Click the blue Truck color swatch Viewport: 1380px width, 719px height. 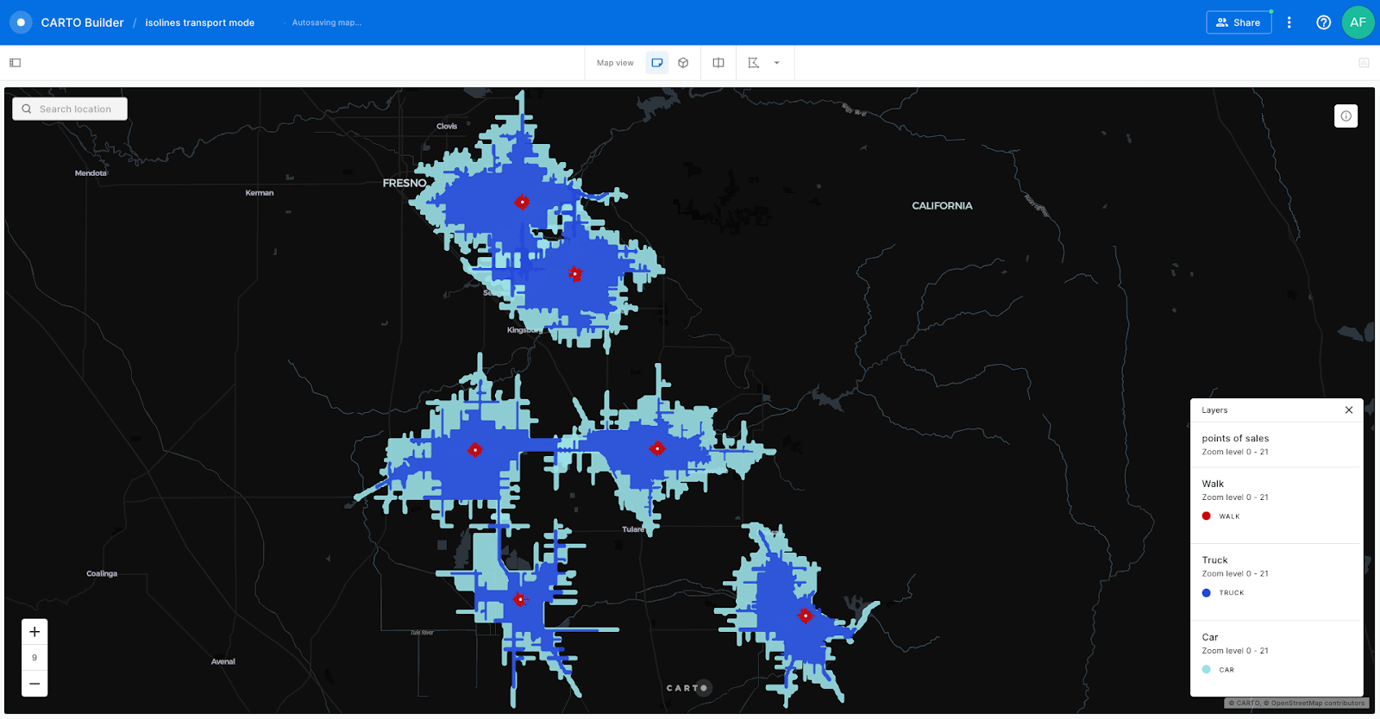pyautogui.click(x=1207, y=593)
